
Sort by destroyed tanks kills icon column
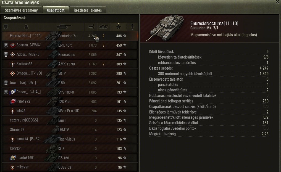(x=103, y=27)
